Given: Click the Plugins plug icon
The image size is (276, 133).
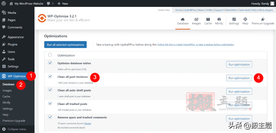Looking at the screenshot, I should 4,44.
